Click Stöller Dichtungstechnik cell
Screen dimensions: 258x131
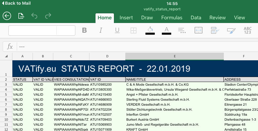[175, 110]
